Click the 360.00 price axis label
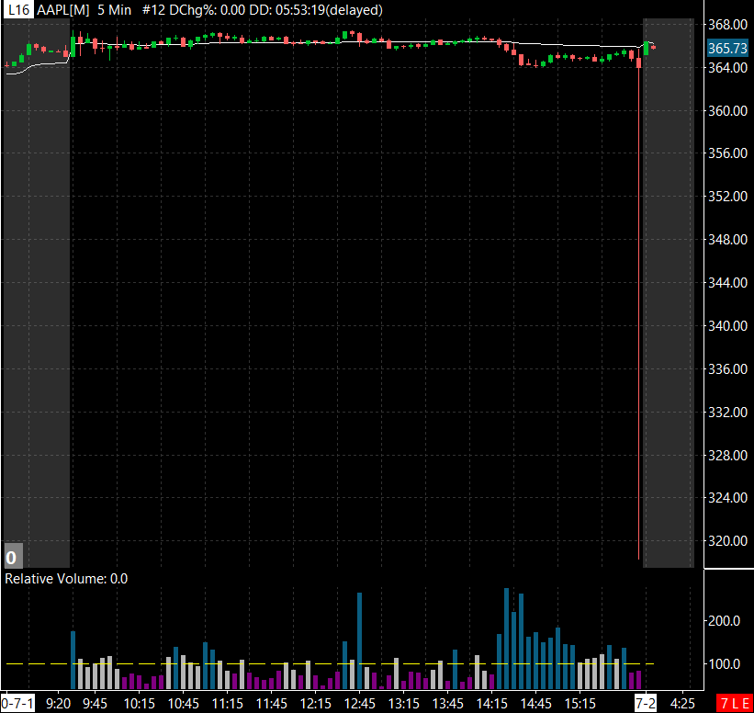Viewport: 754px width, 713px height. click(x=727, y=110)
